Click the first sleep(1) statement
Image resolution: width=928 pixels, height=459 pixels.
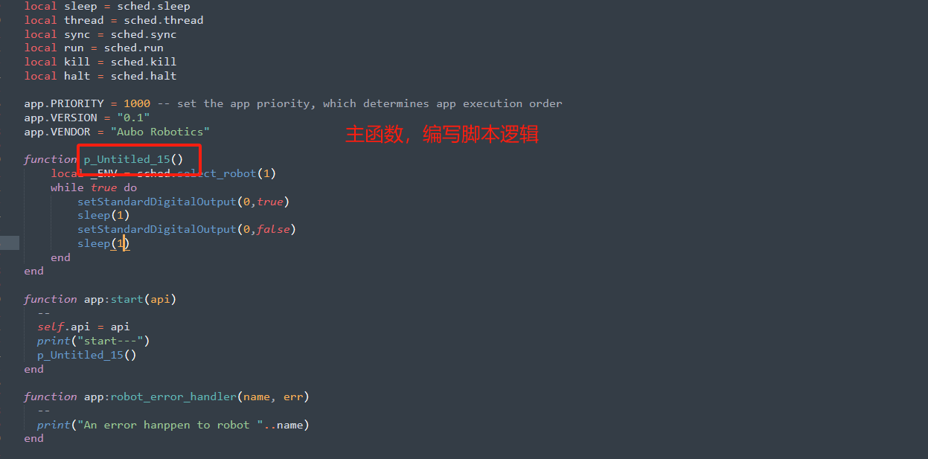pos(103,215)
